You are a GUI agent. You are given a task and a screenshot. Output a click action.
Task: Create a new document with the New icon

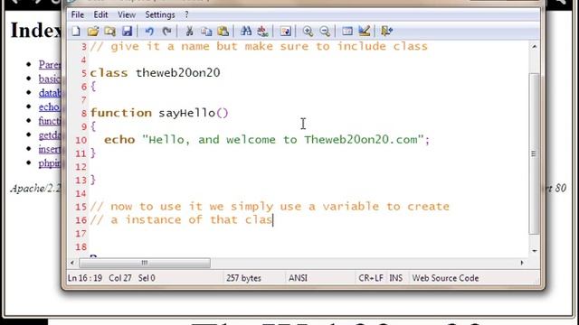(x=76, y=32)
